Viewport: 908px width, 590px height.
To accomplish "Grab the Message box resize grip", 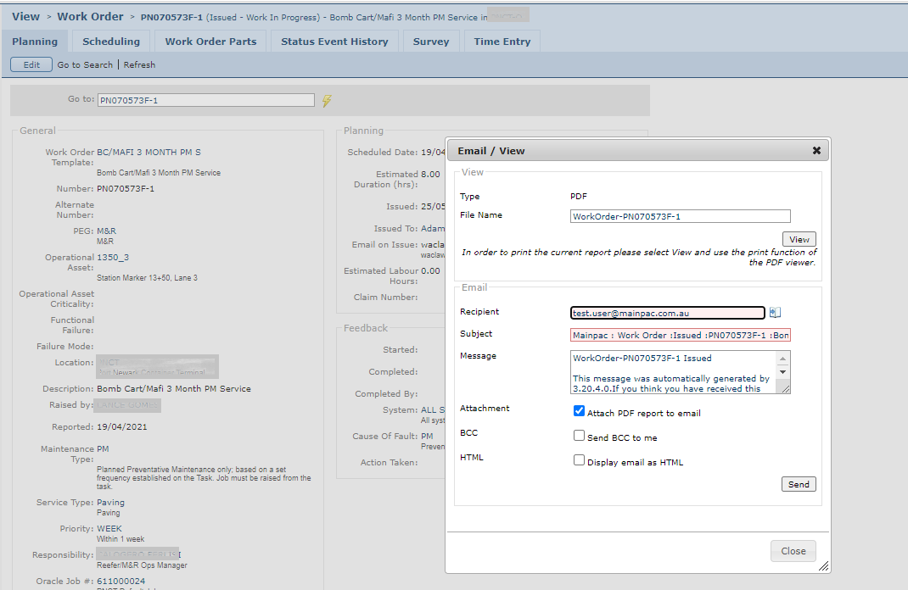I will 785,389.
